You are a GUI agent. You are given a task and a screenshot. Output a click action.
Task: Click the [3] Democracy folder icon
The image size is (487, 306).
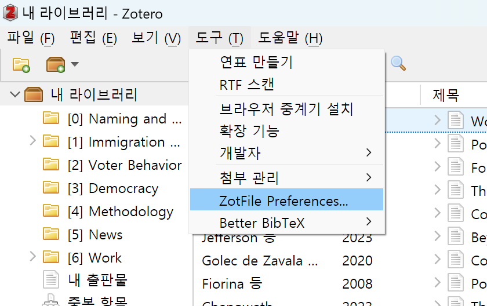[x=51, y=188]
